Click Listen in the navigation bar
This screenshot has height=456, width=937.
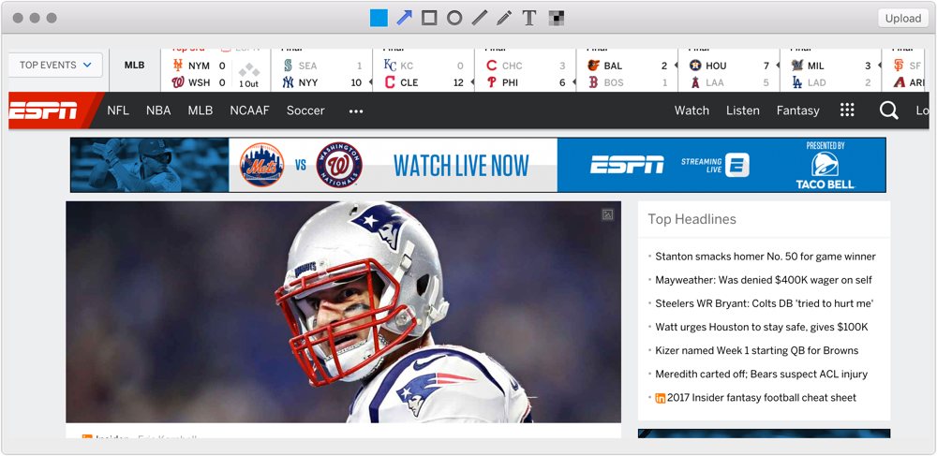(x=743, y=110)
